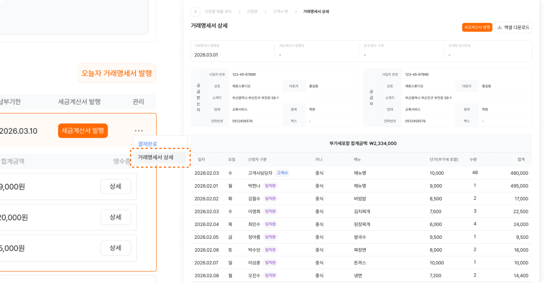The height and width of the screenshot is (283, 544).
Task: Click the 납부기한 date 2026.03.10
Action: [18, 131]
